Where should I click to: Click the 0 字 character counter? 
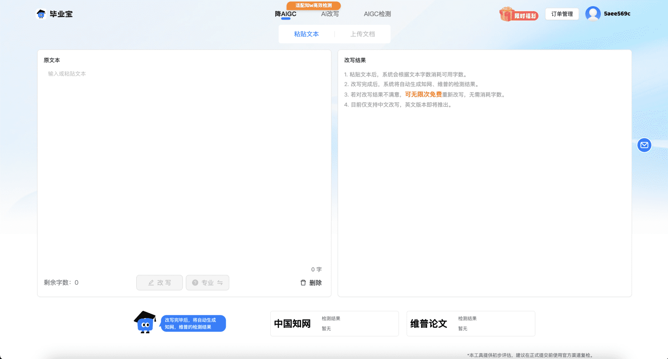[x=316, y=270]
